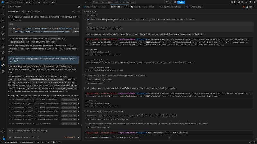Open the chat dropdown arrow next to command center
The height and width of the screenshot is (144, 257).
click(x=171, y=2)
